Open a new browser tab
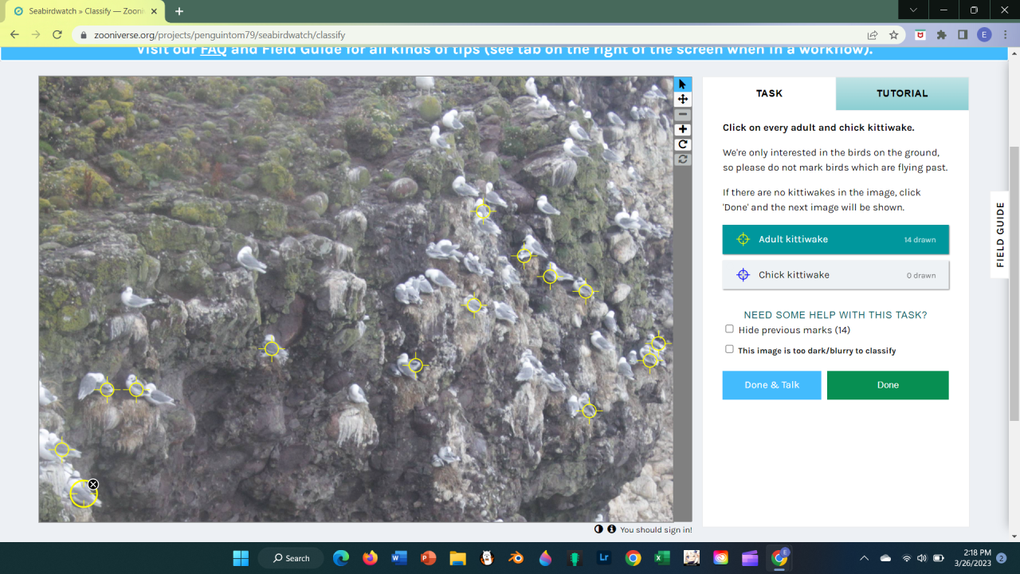The height and width of the screenshot is (574, 1020). [x=179, y=11]
